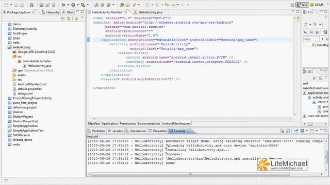The height and width of the screenshot is (185, 330).
Task: Open the External Tools dropdown arrow
Action: 88,5
